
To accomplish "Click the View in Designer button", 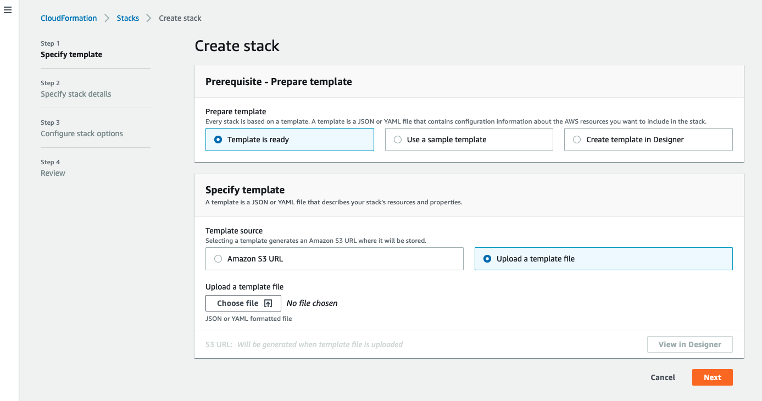I will [x=689, y=344].
